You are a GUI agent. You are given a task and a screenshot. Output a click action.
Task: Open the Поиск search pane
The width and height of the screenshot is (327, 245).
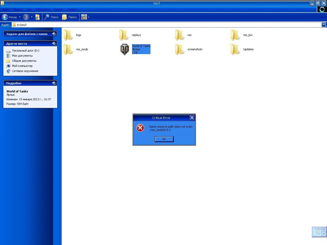coord(52,17)
